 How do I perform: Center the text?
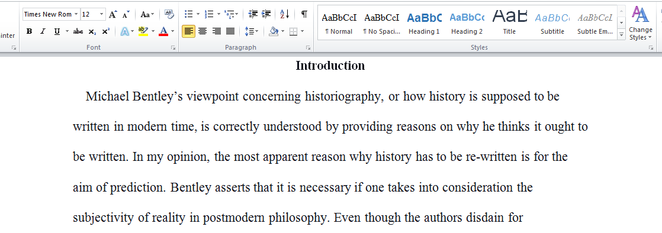click(203, 31)
